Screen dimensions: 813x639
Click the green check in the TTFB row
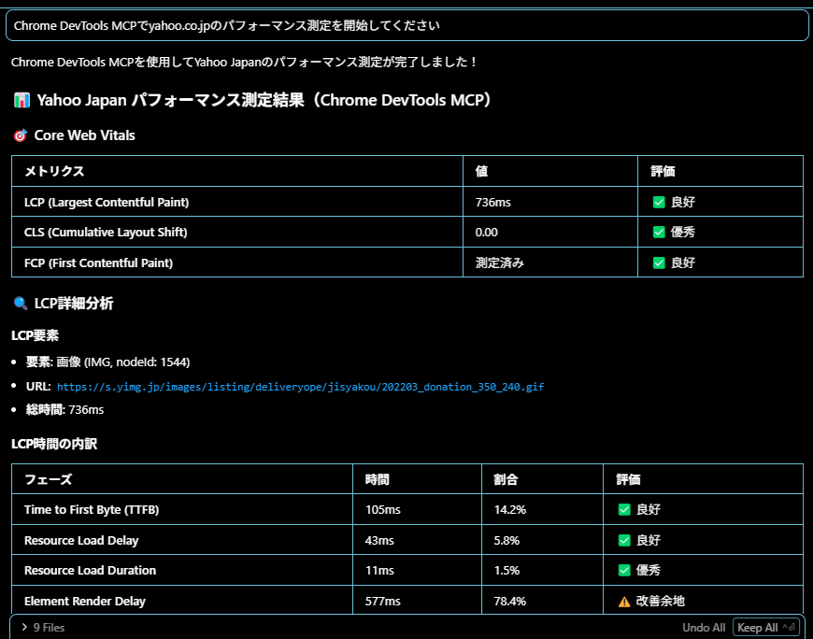(x=624, y=509)
